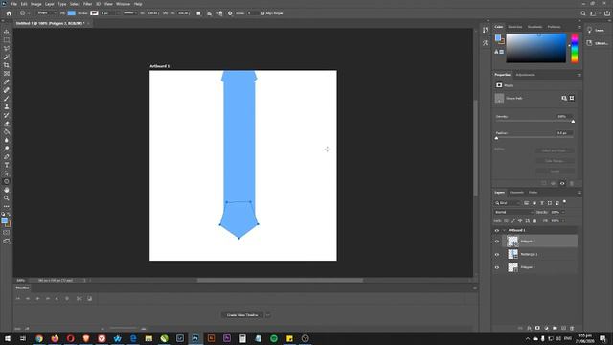Viewport: 613px width, 345px height.
Task: Click the Sides input field
Action: point(253,13)
